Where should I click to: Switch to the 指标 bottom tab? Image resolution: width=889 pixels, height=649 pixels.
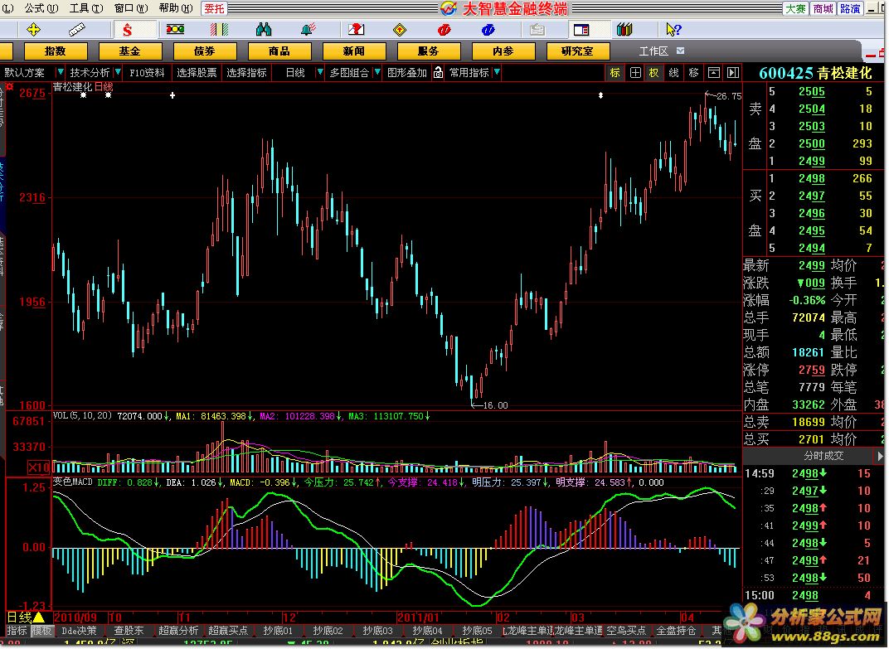click(x=17, y=631)
